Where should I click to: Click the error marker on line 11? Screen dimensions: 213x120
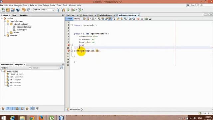pyautogui.click(x=69, y=51)
